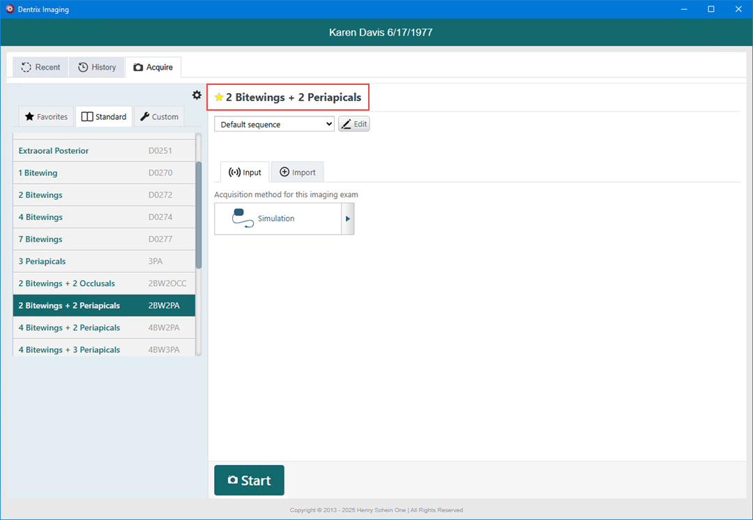Open the History tab
Image resolution: width=753 pixels, height=520 pixels.
97,68
